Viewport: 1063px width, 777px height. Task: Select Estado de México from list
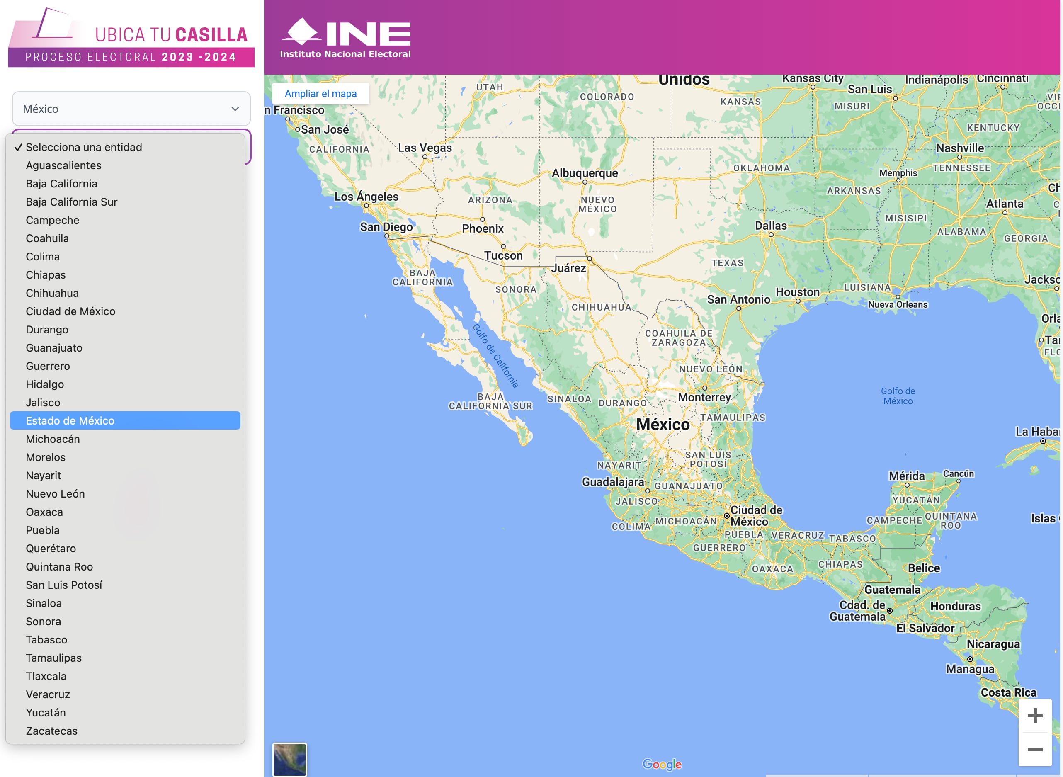70,420
